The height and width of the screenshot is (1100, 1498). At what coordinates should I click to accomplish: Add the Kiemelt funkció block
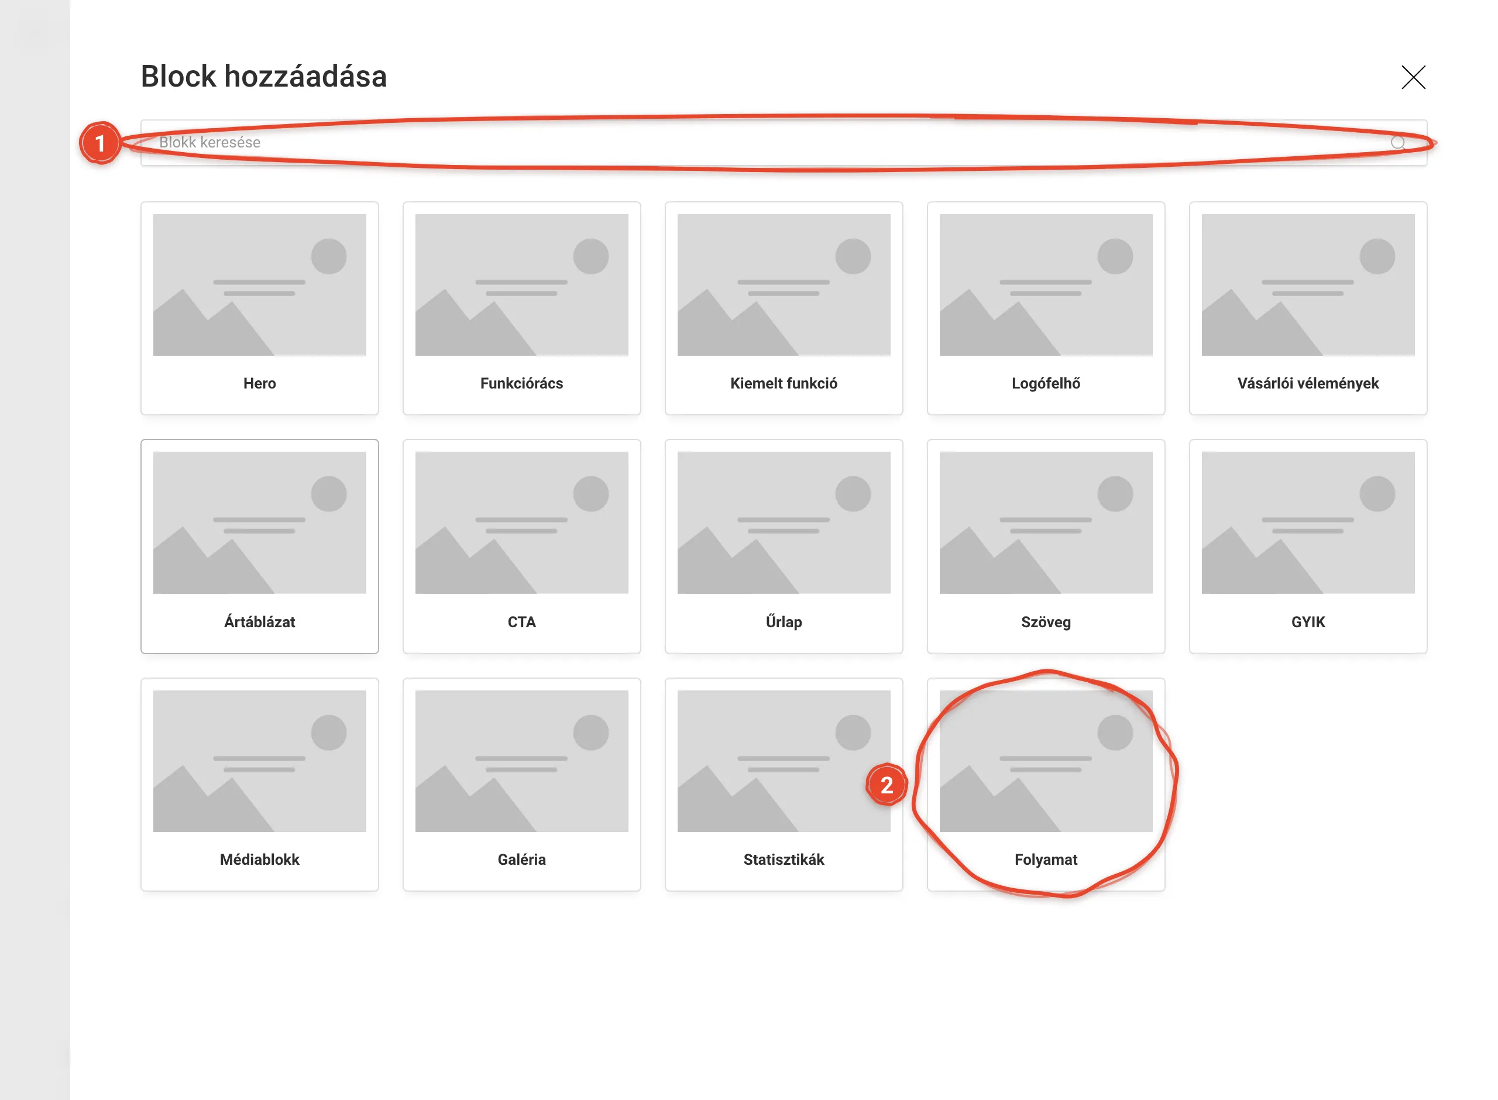click(784, 308)
